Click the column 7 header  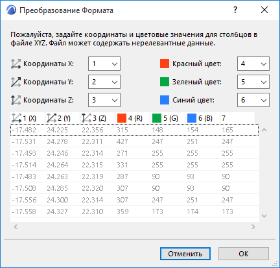tap(238, 118)
